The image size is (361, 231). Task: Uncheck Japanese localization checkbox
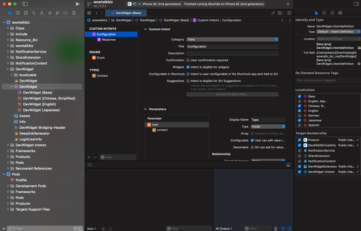click(x=299, y=120)
